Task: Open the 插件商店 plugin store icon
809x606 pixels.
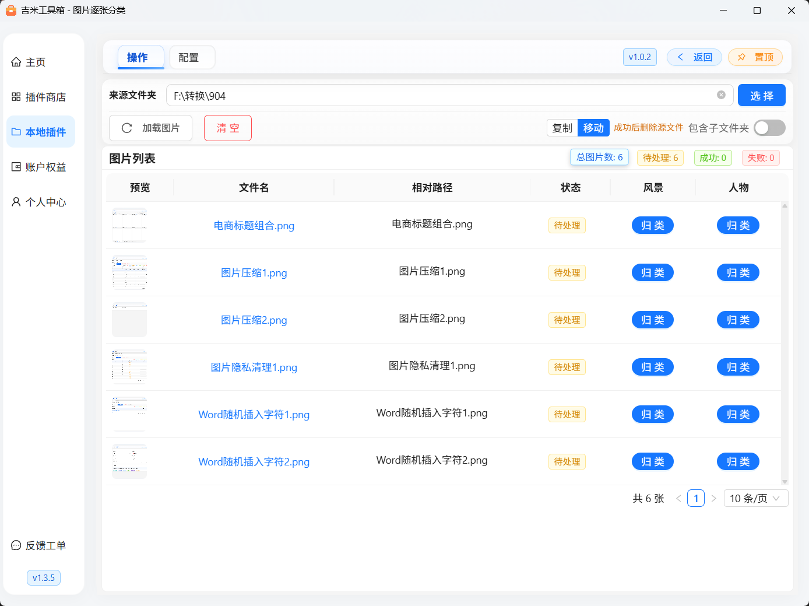Action: point(16,97)
